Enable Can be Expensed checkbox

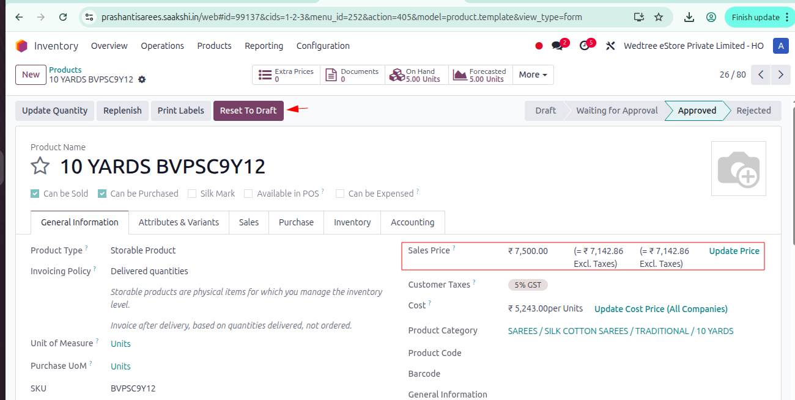click(x=340, y=194)
